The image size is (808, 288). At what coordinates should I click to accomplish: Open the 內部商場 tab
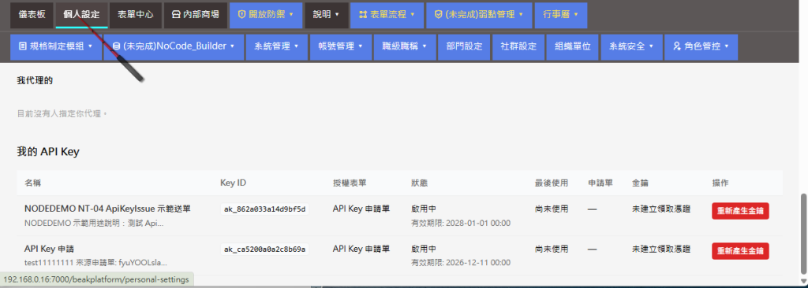(x=196, y=15)
